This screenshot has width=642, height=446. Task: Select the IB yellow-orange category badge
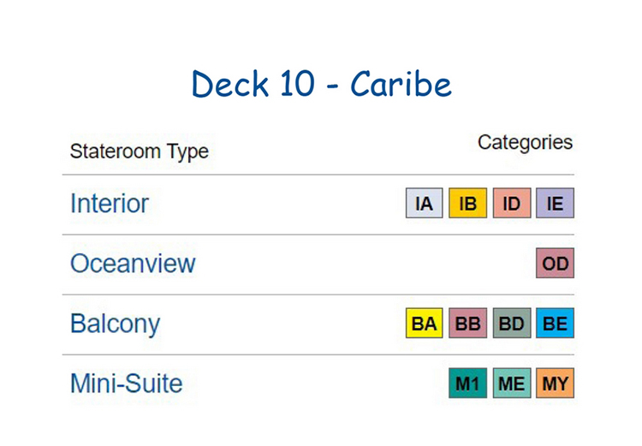[467, 203]
